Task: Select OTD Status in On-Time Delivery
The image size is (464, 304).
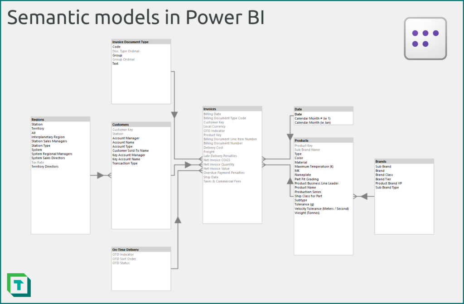Action: pos(121,263)
